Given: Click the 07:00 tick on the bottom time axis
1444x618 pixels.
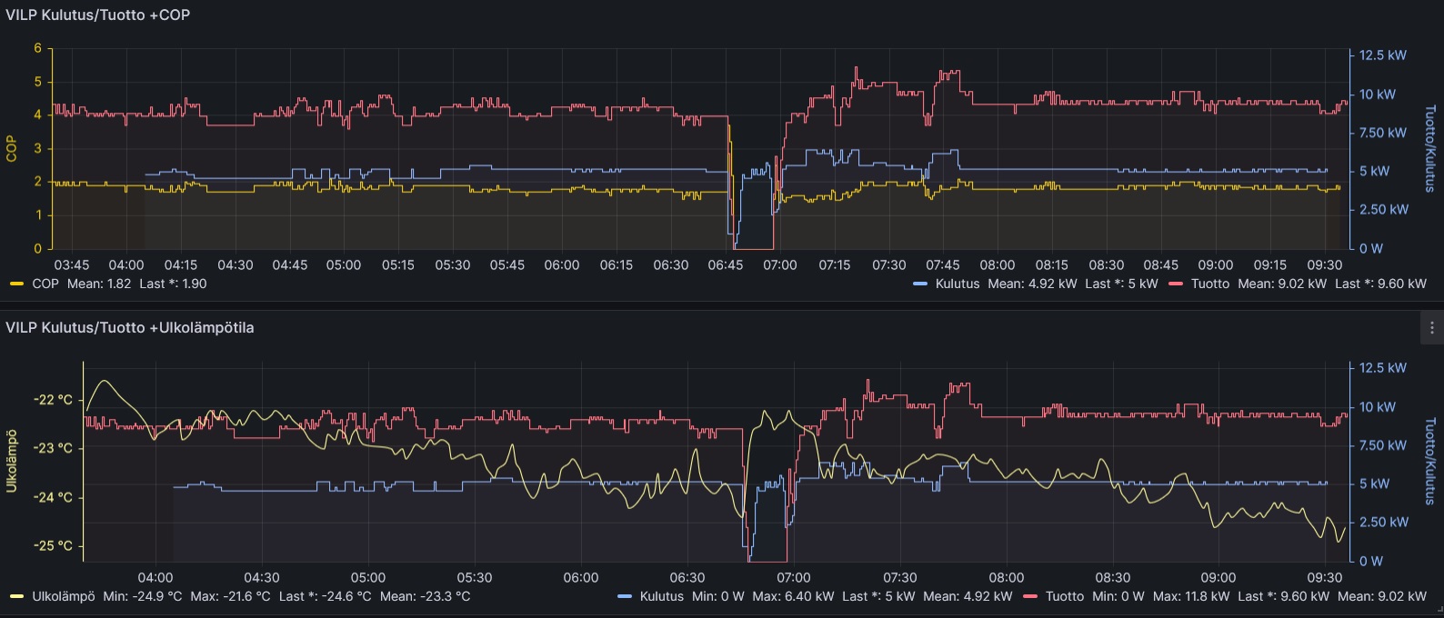Looking at the screenshot, I should (793, 577).
